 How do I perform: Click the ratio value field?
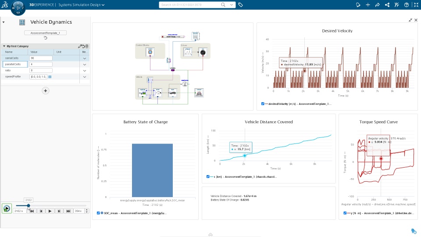pyautogui.click(x=41, y=70)
